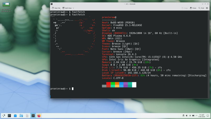Click the 'KDE Plasma 6.6.6' text
Screen dimensions: 211x119
119,36
